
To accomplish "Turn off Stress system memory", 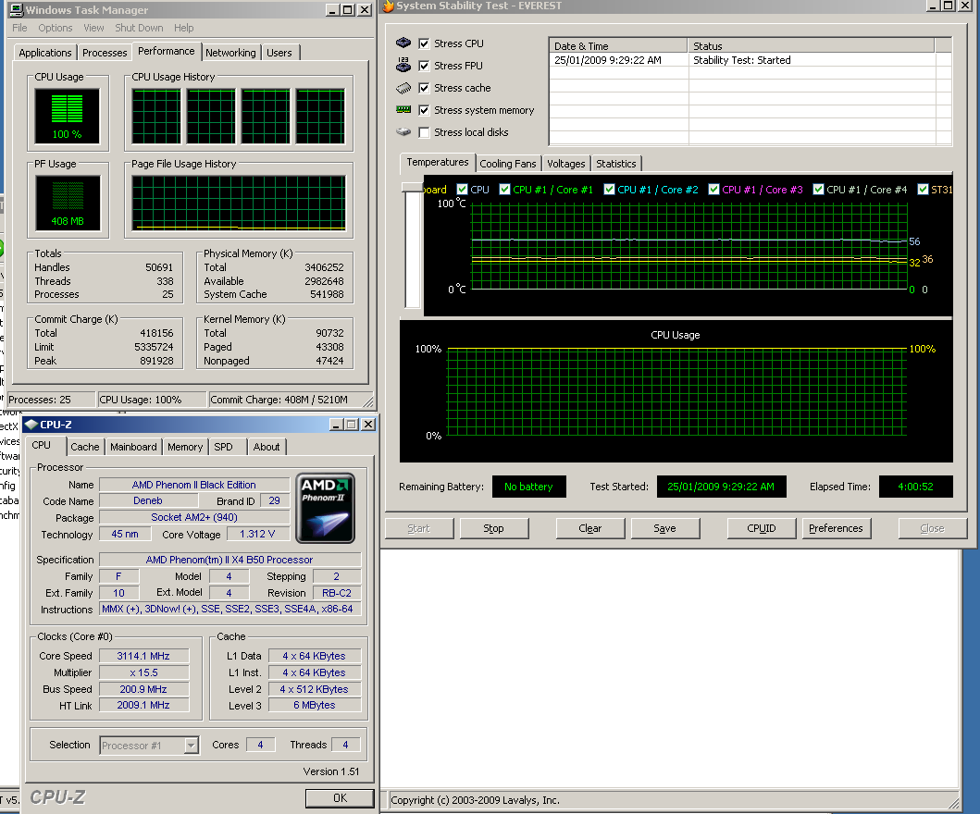I will (x=424, y=110).
